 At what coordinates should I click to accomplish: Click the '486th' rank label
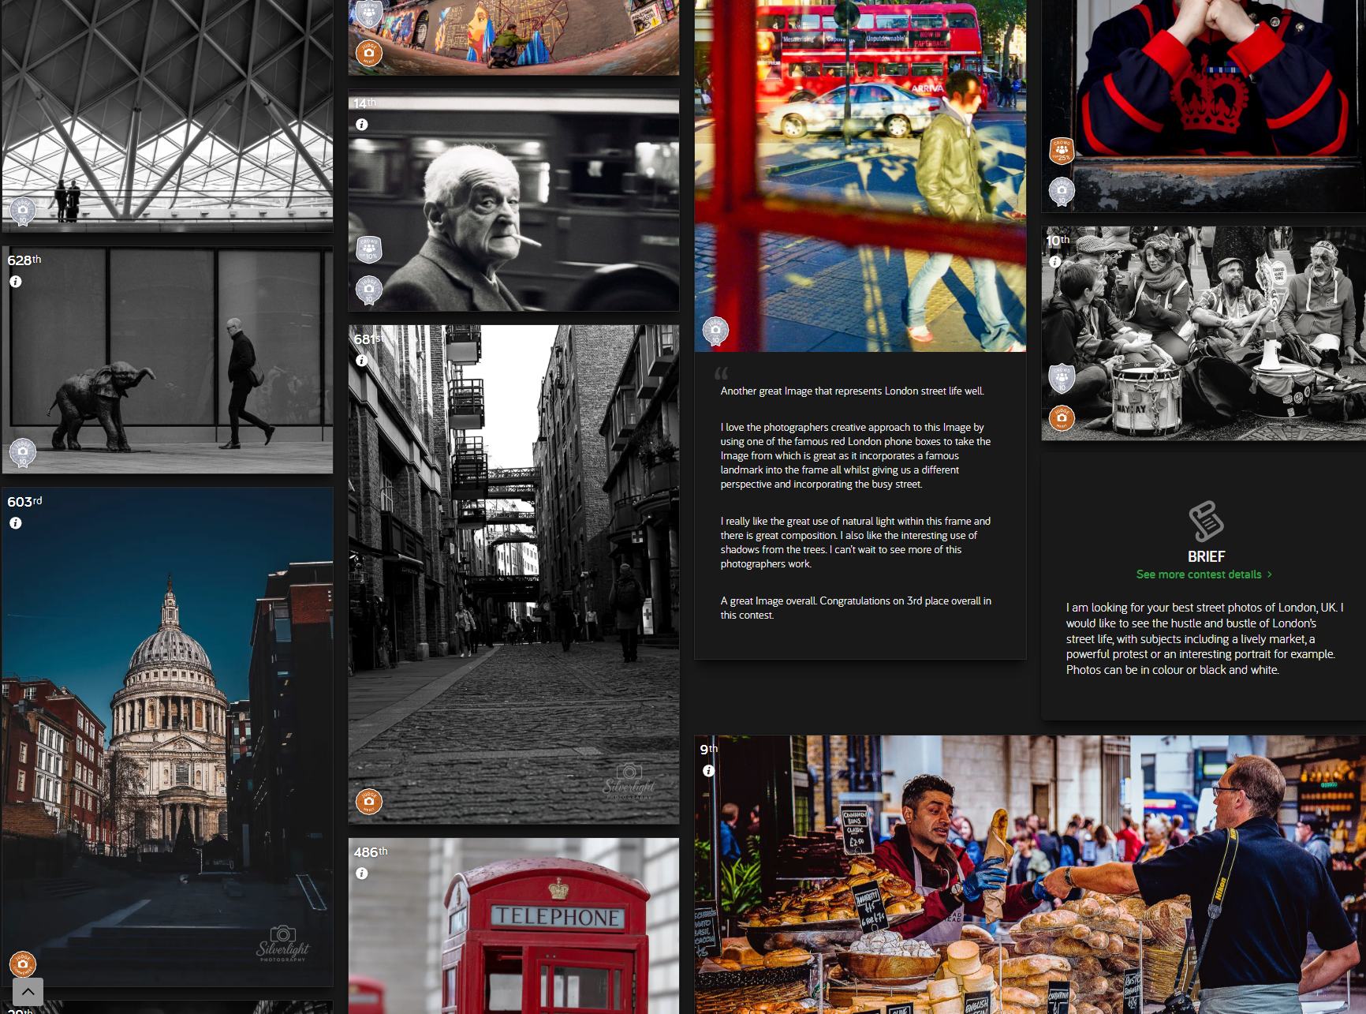tap(371, 852)
